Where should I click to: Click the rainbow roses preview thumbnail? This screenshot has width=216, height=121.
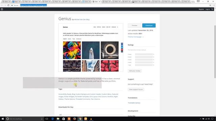tap(72, 50)
